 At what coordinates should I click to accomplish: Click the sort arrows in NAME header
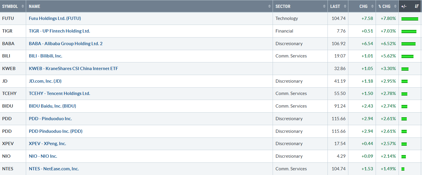(269, 6)
